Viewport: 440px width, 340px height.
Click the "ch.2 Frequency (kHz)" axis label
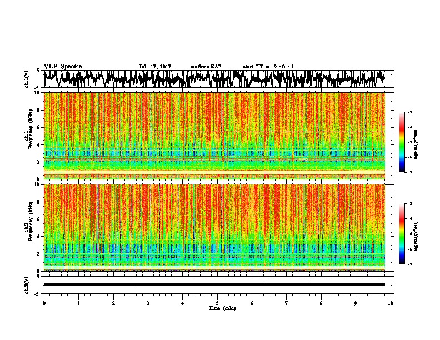(28, 221)
